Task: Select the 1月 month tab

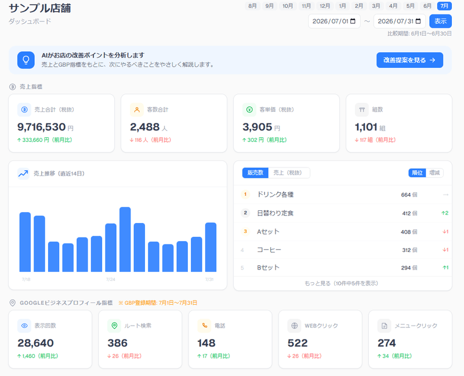Action: pyautogui.click(x=342, y=6)
